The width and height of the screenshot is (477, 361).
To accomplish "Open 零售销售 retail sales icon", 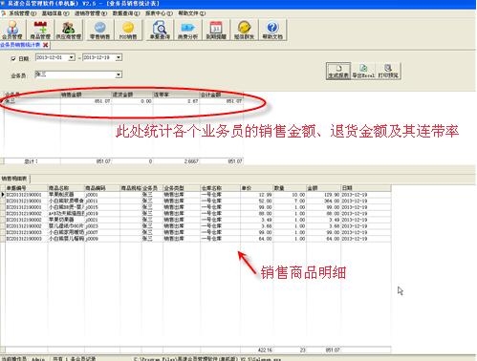I will tap(99, 30).
